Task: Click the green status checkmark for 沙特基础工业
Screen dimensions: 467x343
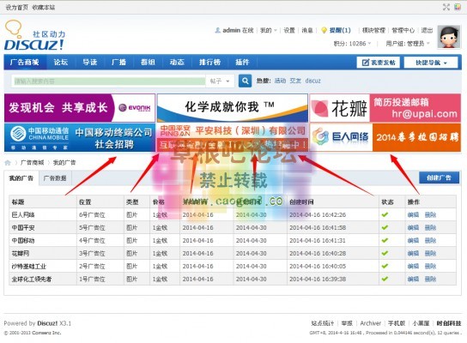Action: tap(385, 266)
